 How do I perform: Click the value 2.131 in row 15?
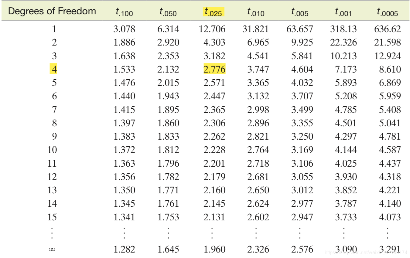(214, 217)
